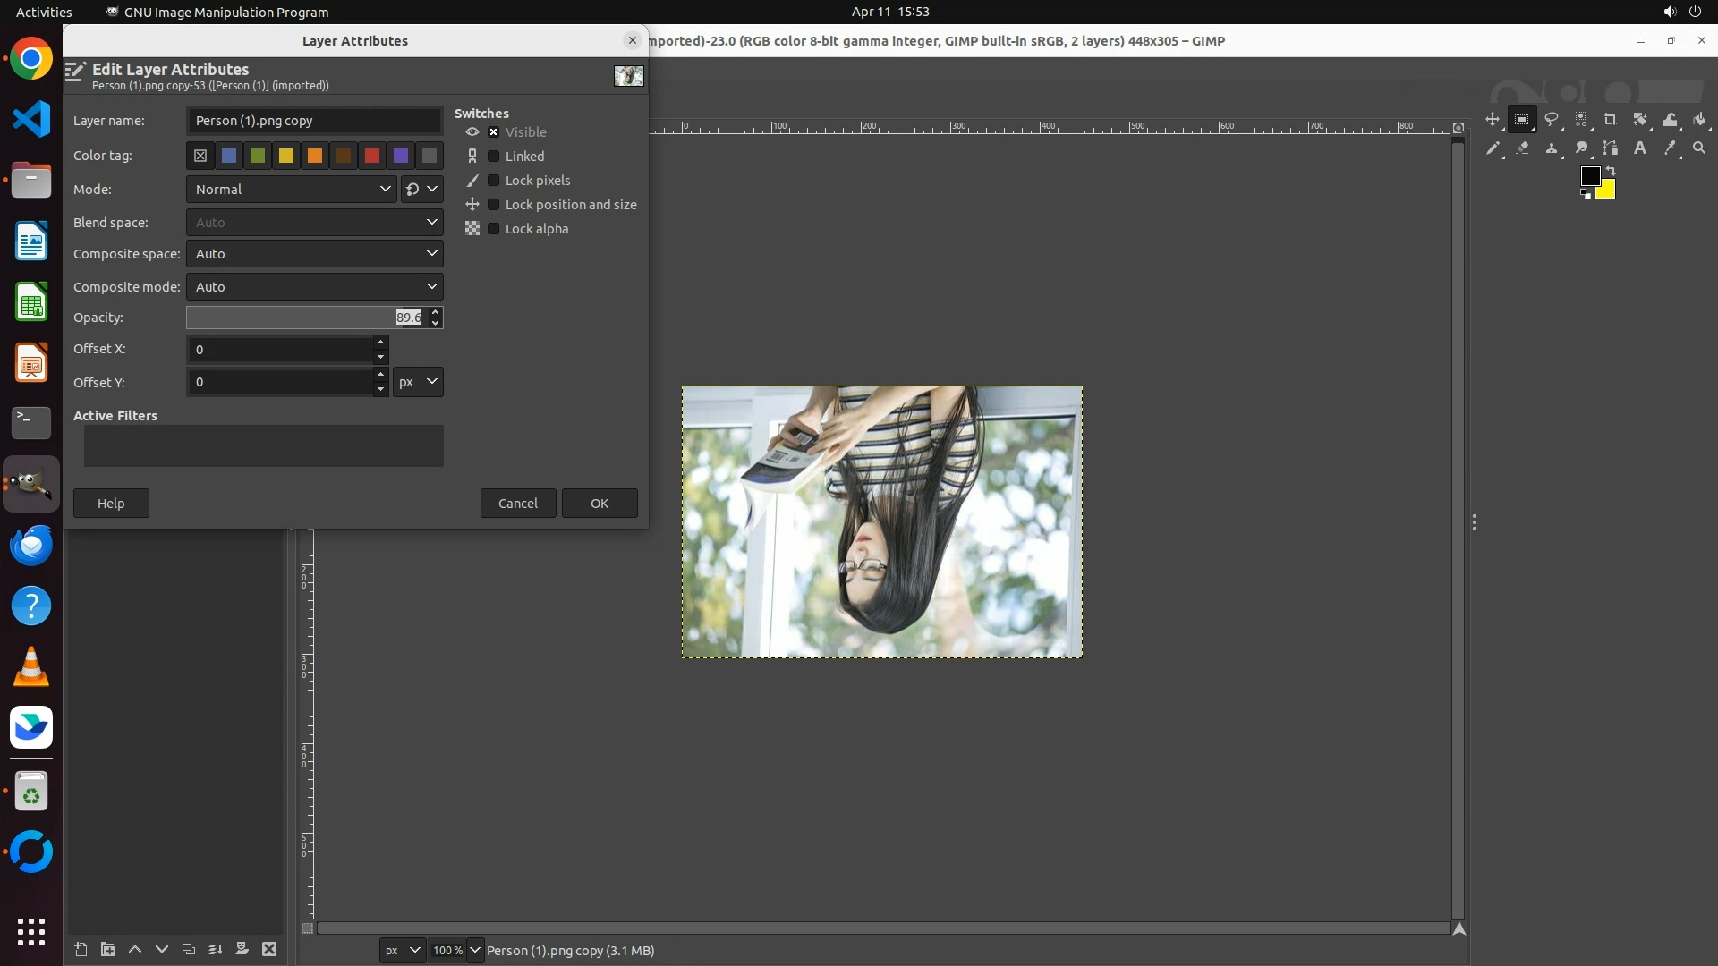Open the Offset unit px dropdown
The height and width of the screenshot is (966, 1718).
417,382
